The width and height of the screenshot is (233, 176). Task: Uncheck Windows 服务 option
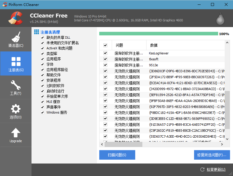pyautogui.click(x=42, y=112)
